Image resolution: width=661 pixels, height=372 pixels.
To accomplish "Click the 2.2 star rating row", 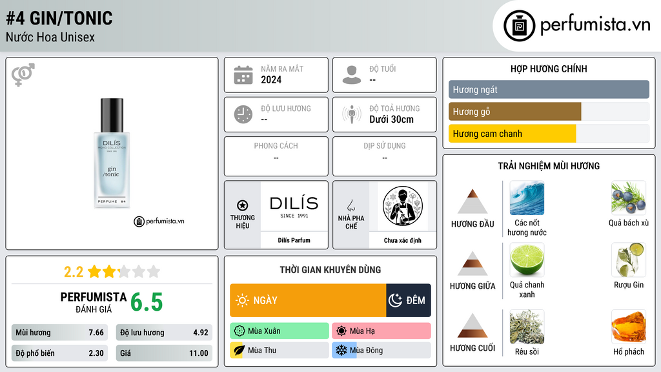I will pyautogui.click(x=112, y=272).
